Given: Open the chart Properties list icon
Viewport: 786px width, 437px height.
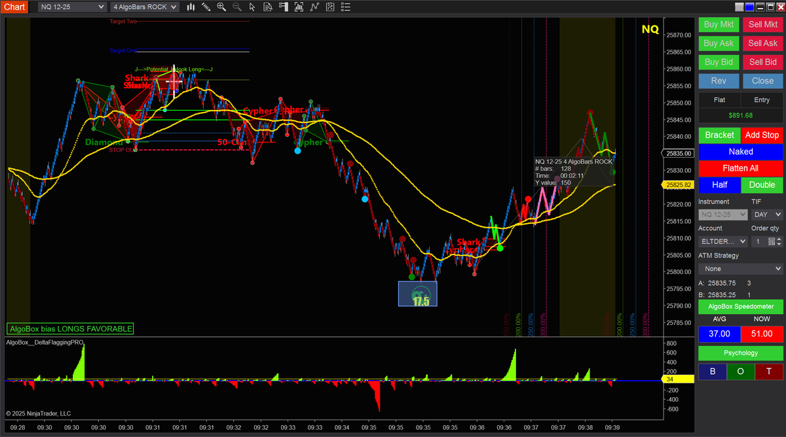Looking at the screenshot, I should [x=345, y=7].
